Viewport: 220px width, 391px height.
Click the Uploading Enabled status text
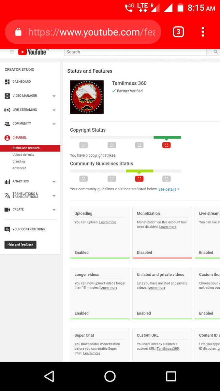[81, 253]
